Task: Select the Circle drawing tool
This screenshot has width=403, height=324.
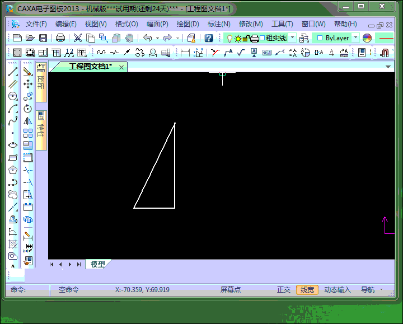Action: coord(13,96)
